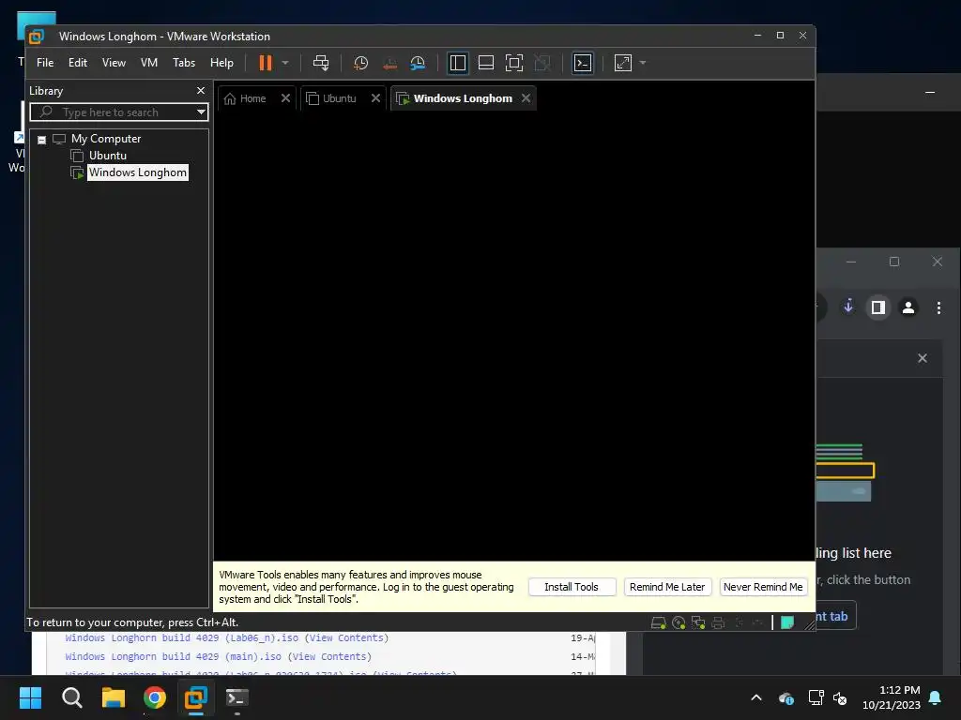Click the stretch guest display icon
The image size is (961, 720).
pos(623,63)
